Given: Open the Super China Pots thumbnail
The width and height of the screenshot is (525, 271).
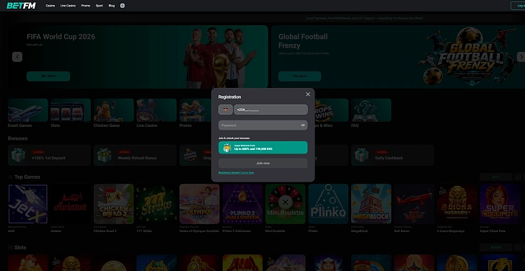Looking at the screenshot, I should 500,204.
